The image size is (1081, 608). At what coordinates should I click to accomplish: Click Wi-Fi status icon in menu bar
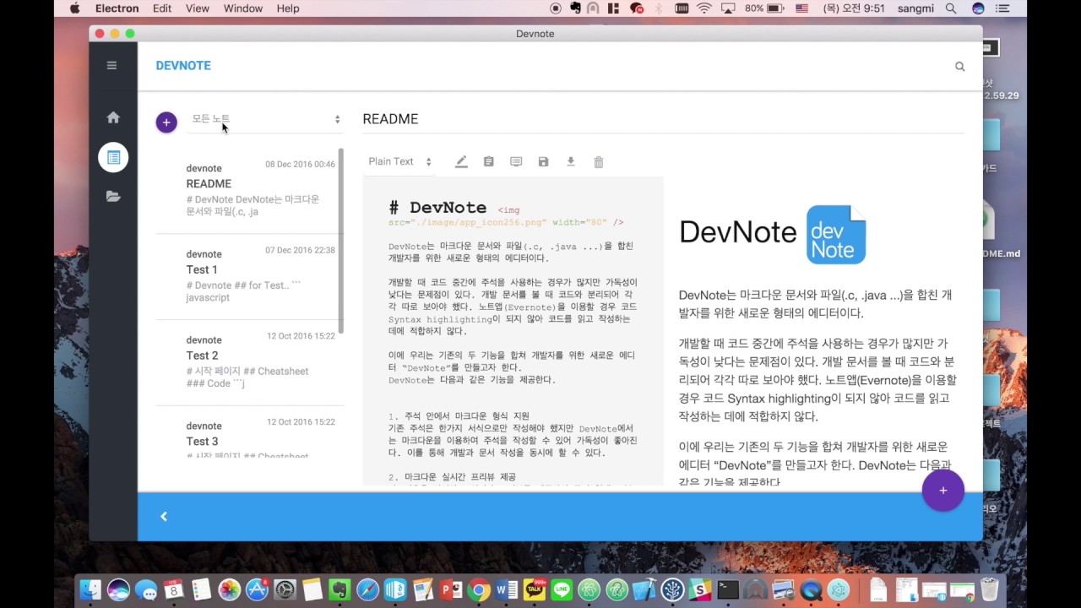tap(704, 8)
